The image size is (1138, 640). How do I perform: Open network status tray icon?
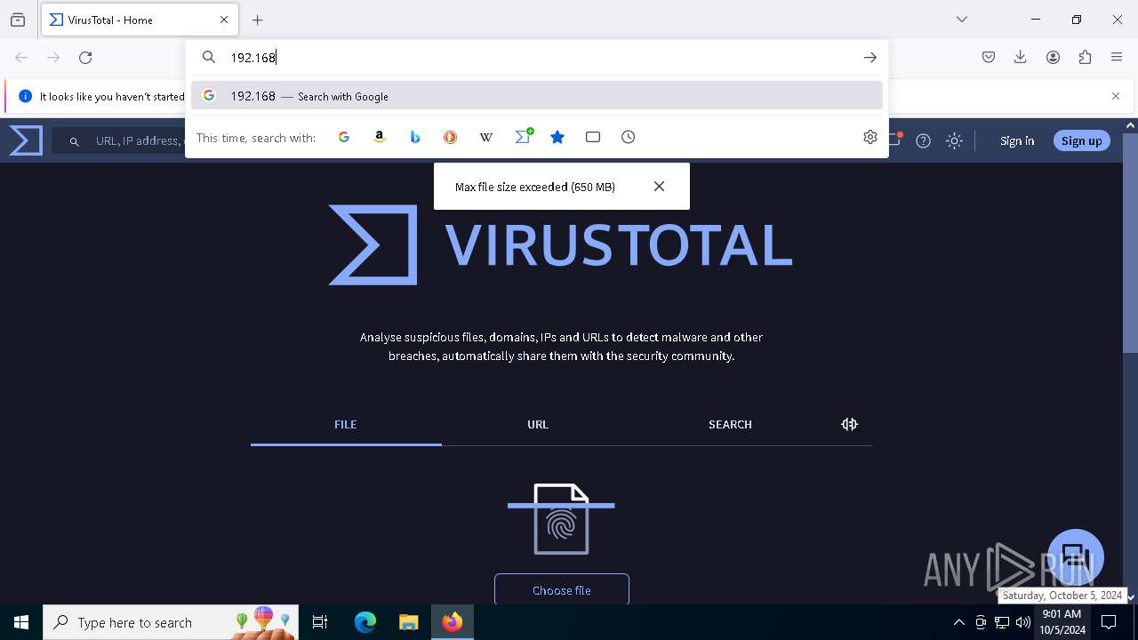pos(1002,622)
